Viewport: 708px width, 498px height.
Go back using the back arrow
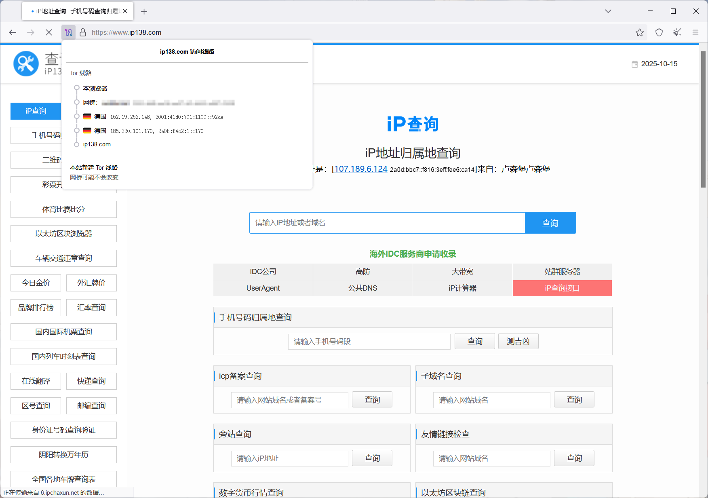point(13,32)
